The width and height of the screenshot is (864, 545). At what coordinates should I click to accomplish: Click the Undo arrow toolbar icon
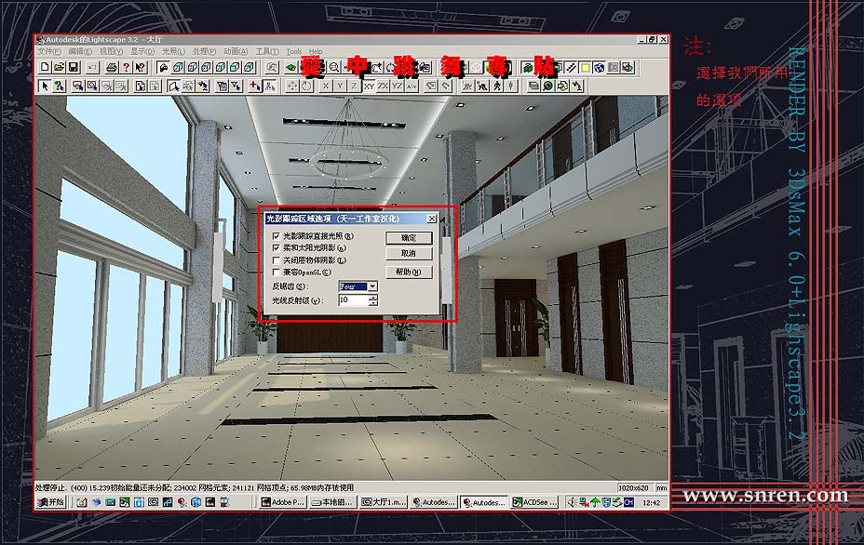[92, 67]
